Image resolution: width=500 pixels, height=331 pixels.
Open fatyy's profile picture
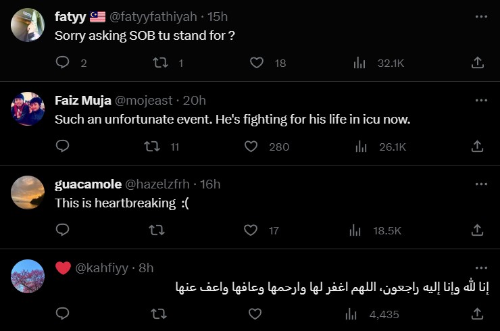pos(28,25)
